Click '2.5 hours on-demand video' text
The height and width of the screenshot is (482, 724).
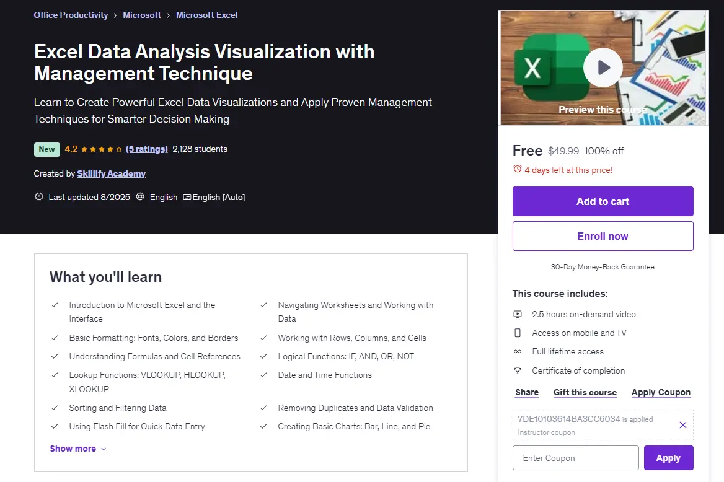click(584, 314)
